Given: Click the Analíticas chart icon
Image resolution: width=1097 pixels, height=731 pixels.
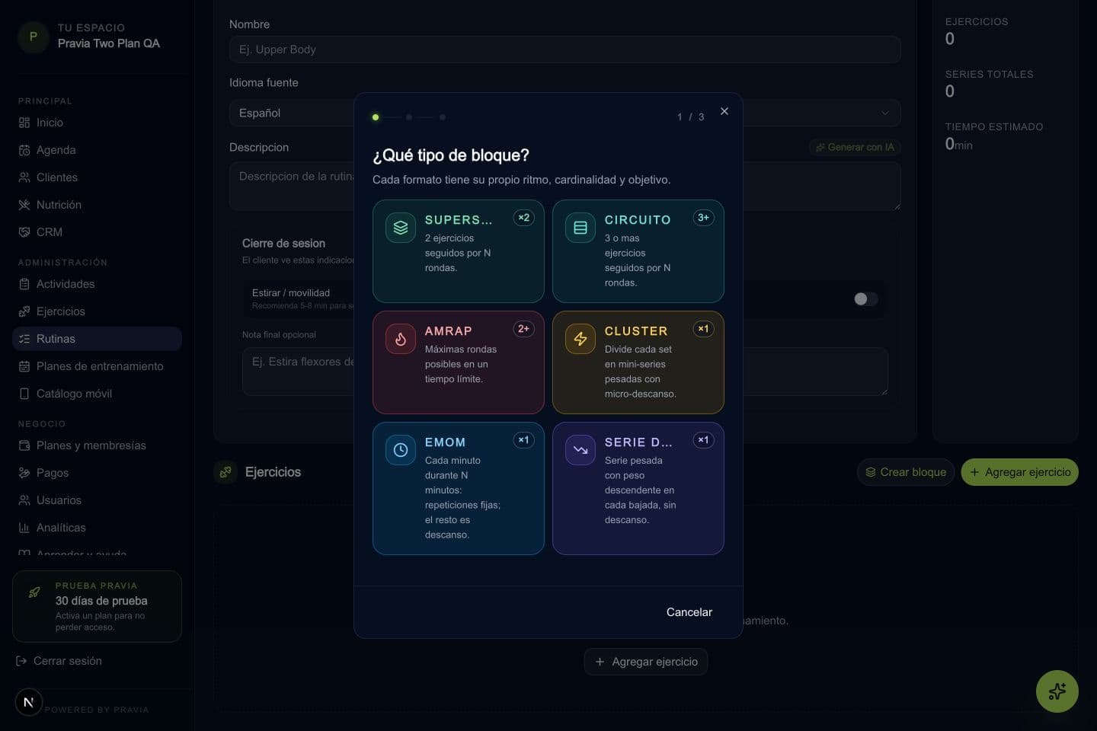Looking at the screenshot, I should (x=24, y=528).
